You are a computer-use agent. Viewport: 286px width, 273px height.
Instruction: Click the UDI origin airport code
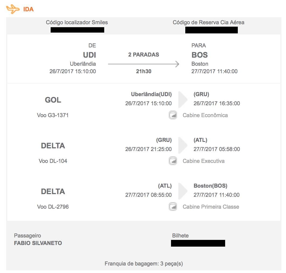pyautogui.click(x=89, y=55)
